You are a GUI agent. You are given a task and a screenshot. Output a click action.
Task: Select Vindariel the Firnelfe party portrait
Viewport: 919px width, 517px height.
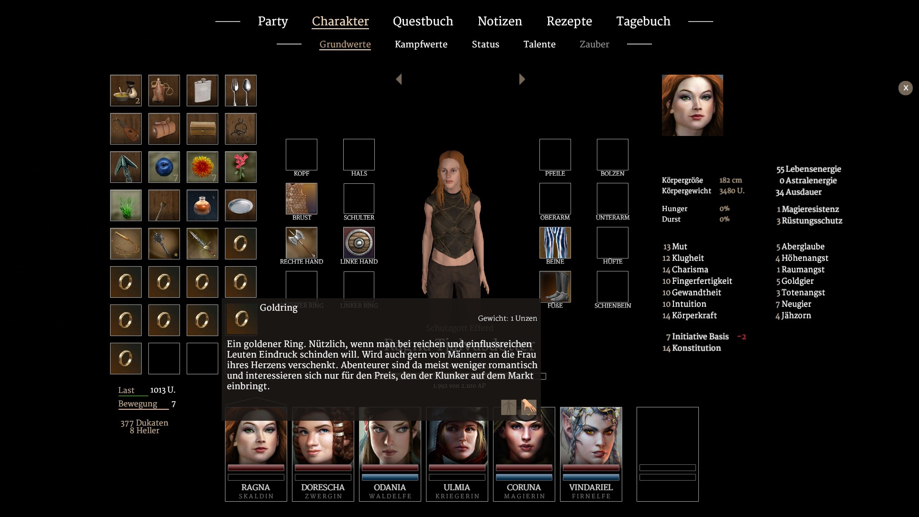pyautogui.click(x=591, y=454)
